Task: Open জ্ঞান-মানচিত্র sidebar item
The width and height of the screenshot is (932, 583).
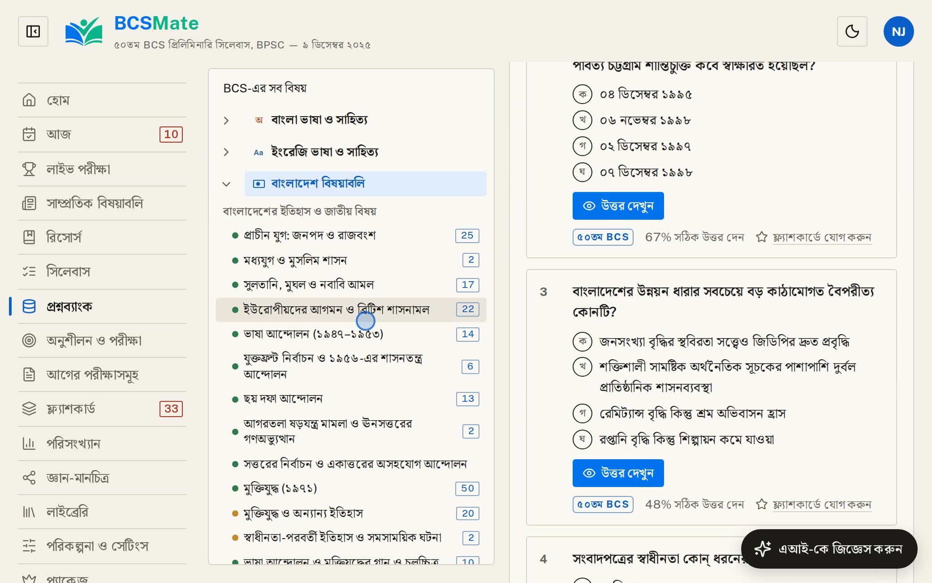Action: click(102, 478)
